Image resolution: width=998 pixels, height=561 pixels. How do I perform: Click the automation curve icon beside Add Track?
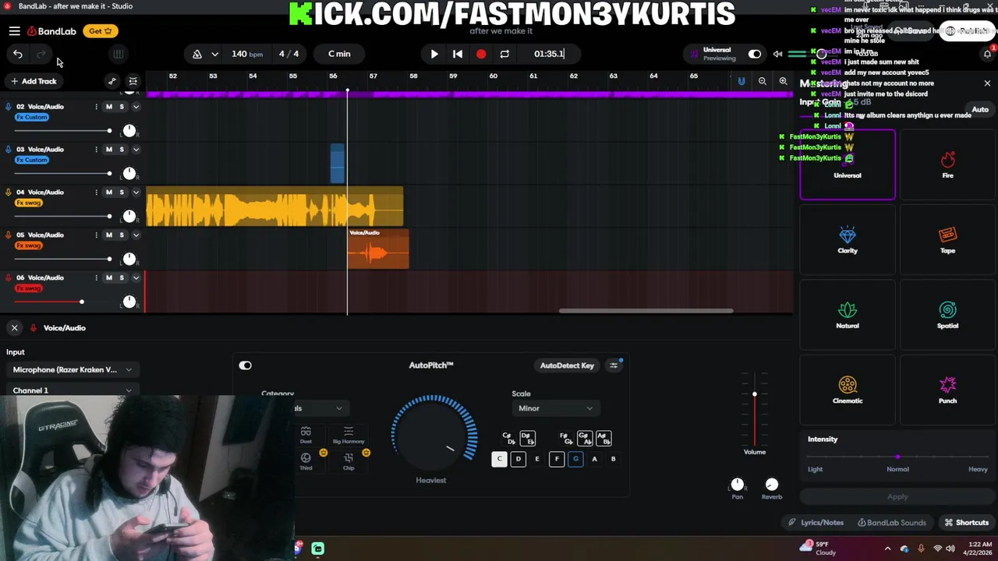[112, 81]
